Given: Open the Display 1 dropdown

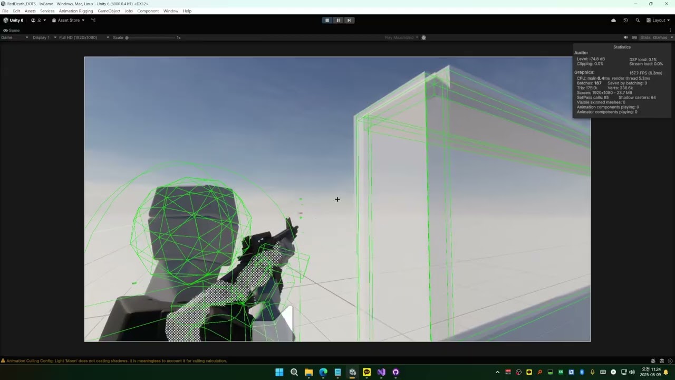Looking at the screenshot, I should point(41,37).
